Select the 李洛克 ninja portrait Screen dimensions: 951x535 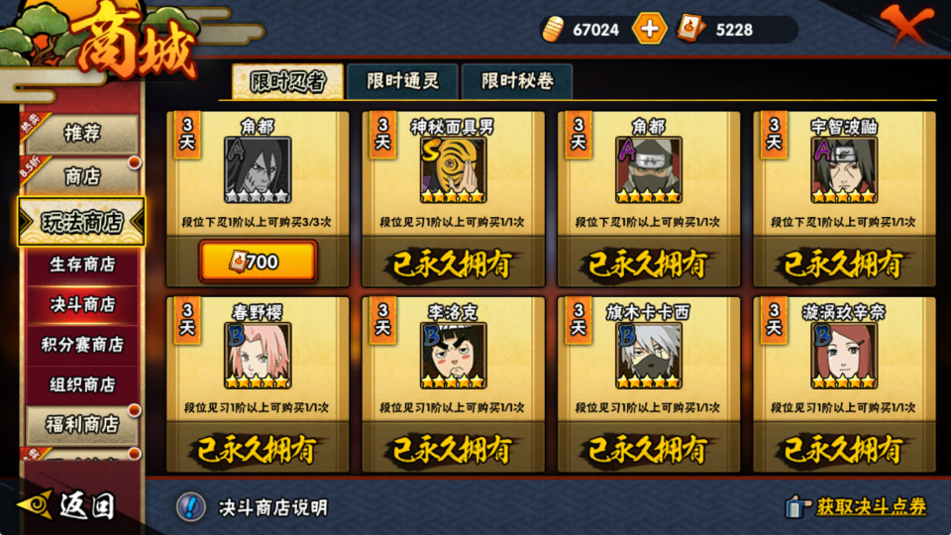453,356
